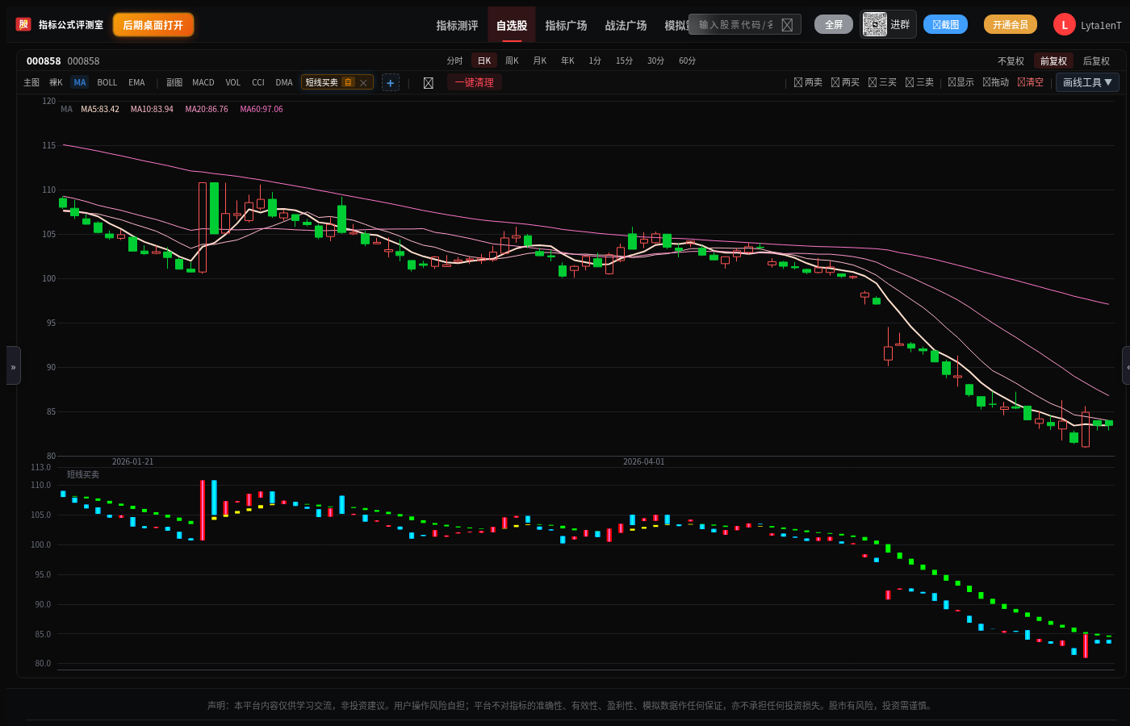This screenshot has height=726, width=1130.
Task: Toggle the 显示 drawing visibility option
Action: coord(960,82)
